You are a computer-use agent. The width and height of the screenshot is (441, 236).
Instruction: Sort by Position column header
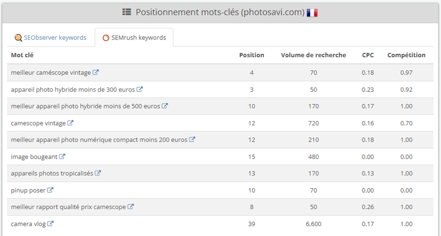252,55
